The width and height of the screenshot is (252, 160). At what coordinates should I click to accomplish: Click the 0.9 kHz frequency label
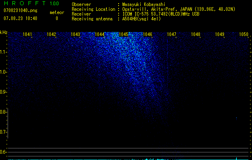tap(3, 92)
